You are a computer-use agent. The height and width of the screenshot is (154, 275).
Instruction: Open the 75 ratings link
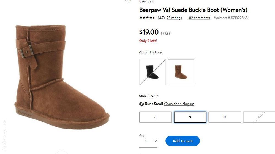(174, 18)
